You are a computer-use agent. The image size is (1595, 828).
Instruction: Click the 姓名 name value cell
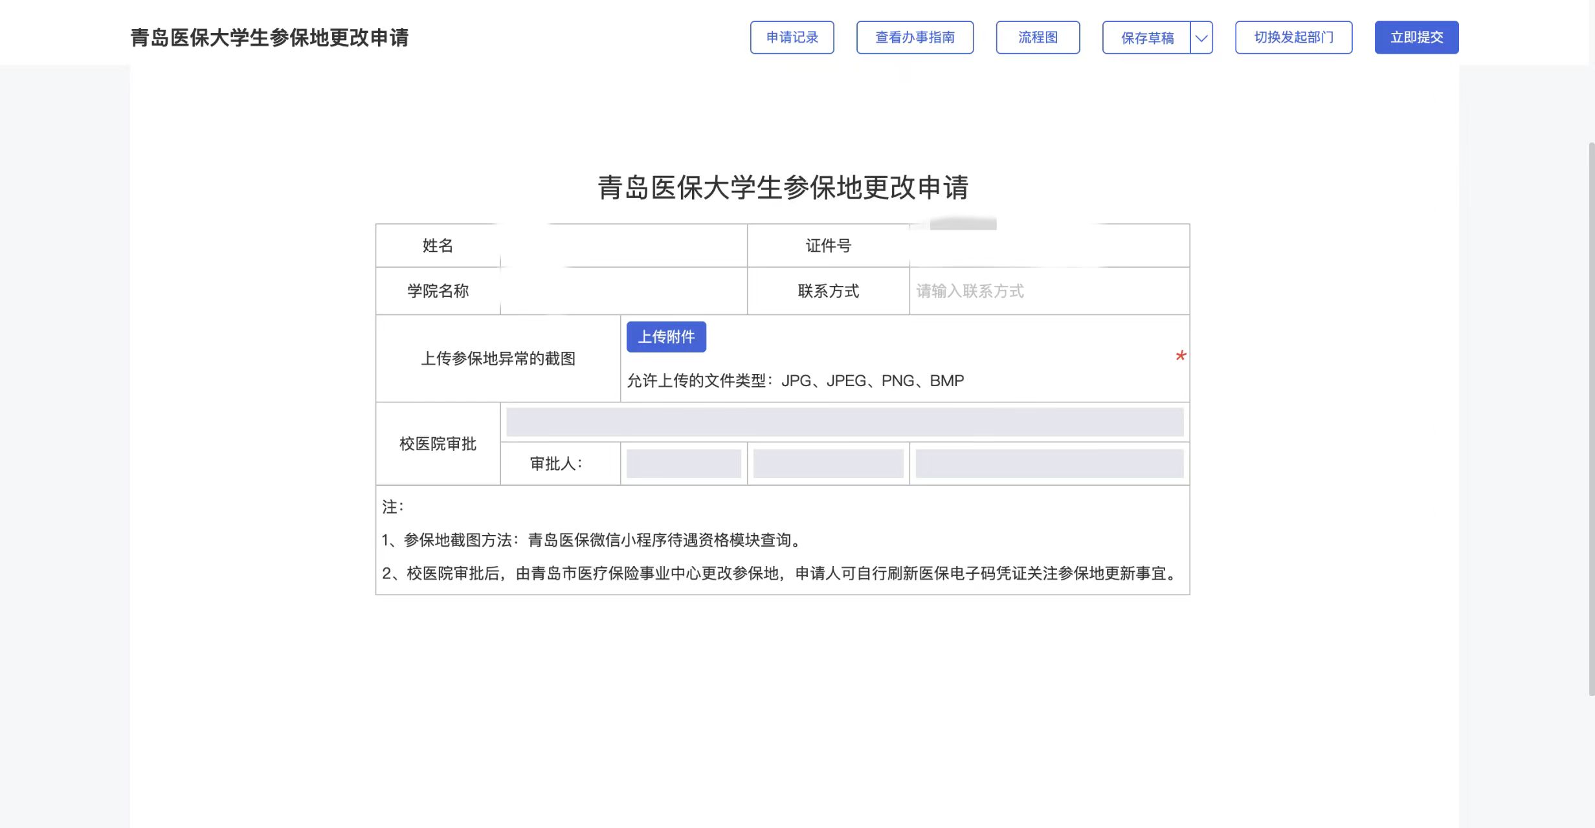623,246
